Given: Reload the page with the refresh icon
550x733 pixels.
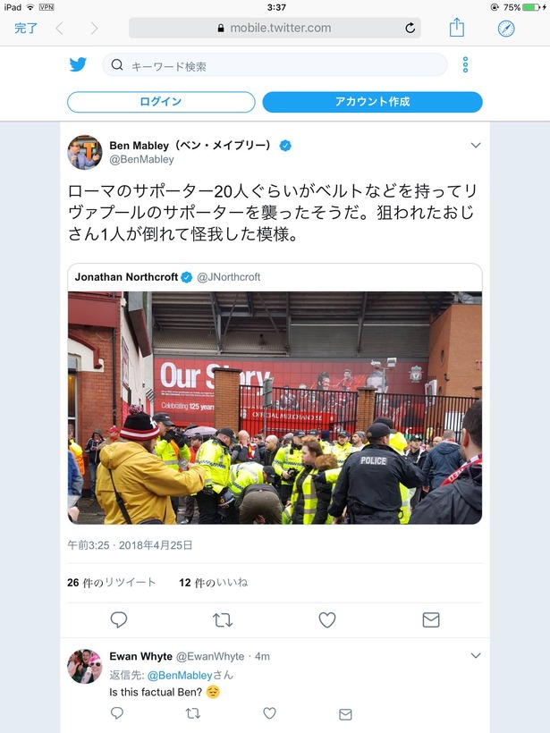Looking at the screenshot, I should pyautogui.click(x=410, y=28).
